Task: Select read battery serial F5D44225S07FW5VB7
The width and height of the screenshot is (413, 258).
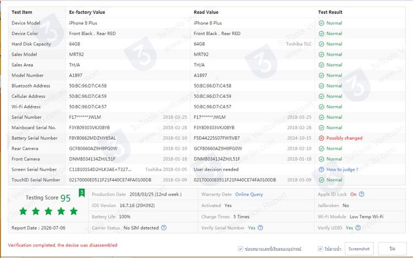Action: coord(217,138)
